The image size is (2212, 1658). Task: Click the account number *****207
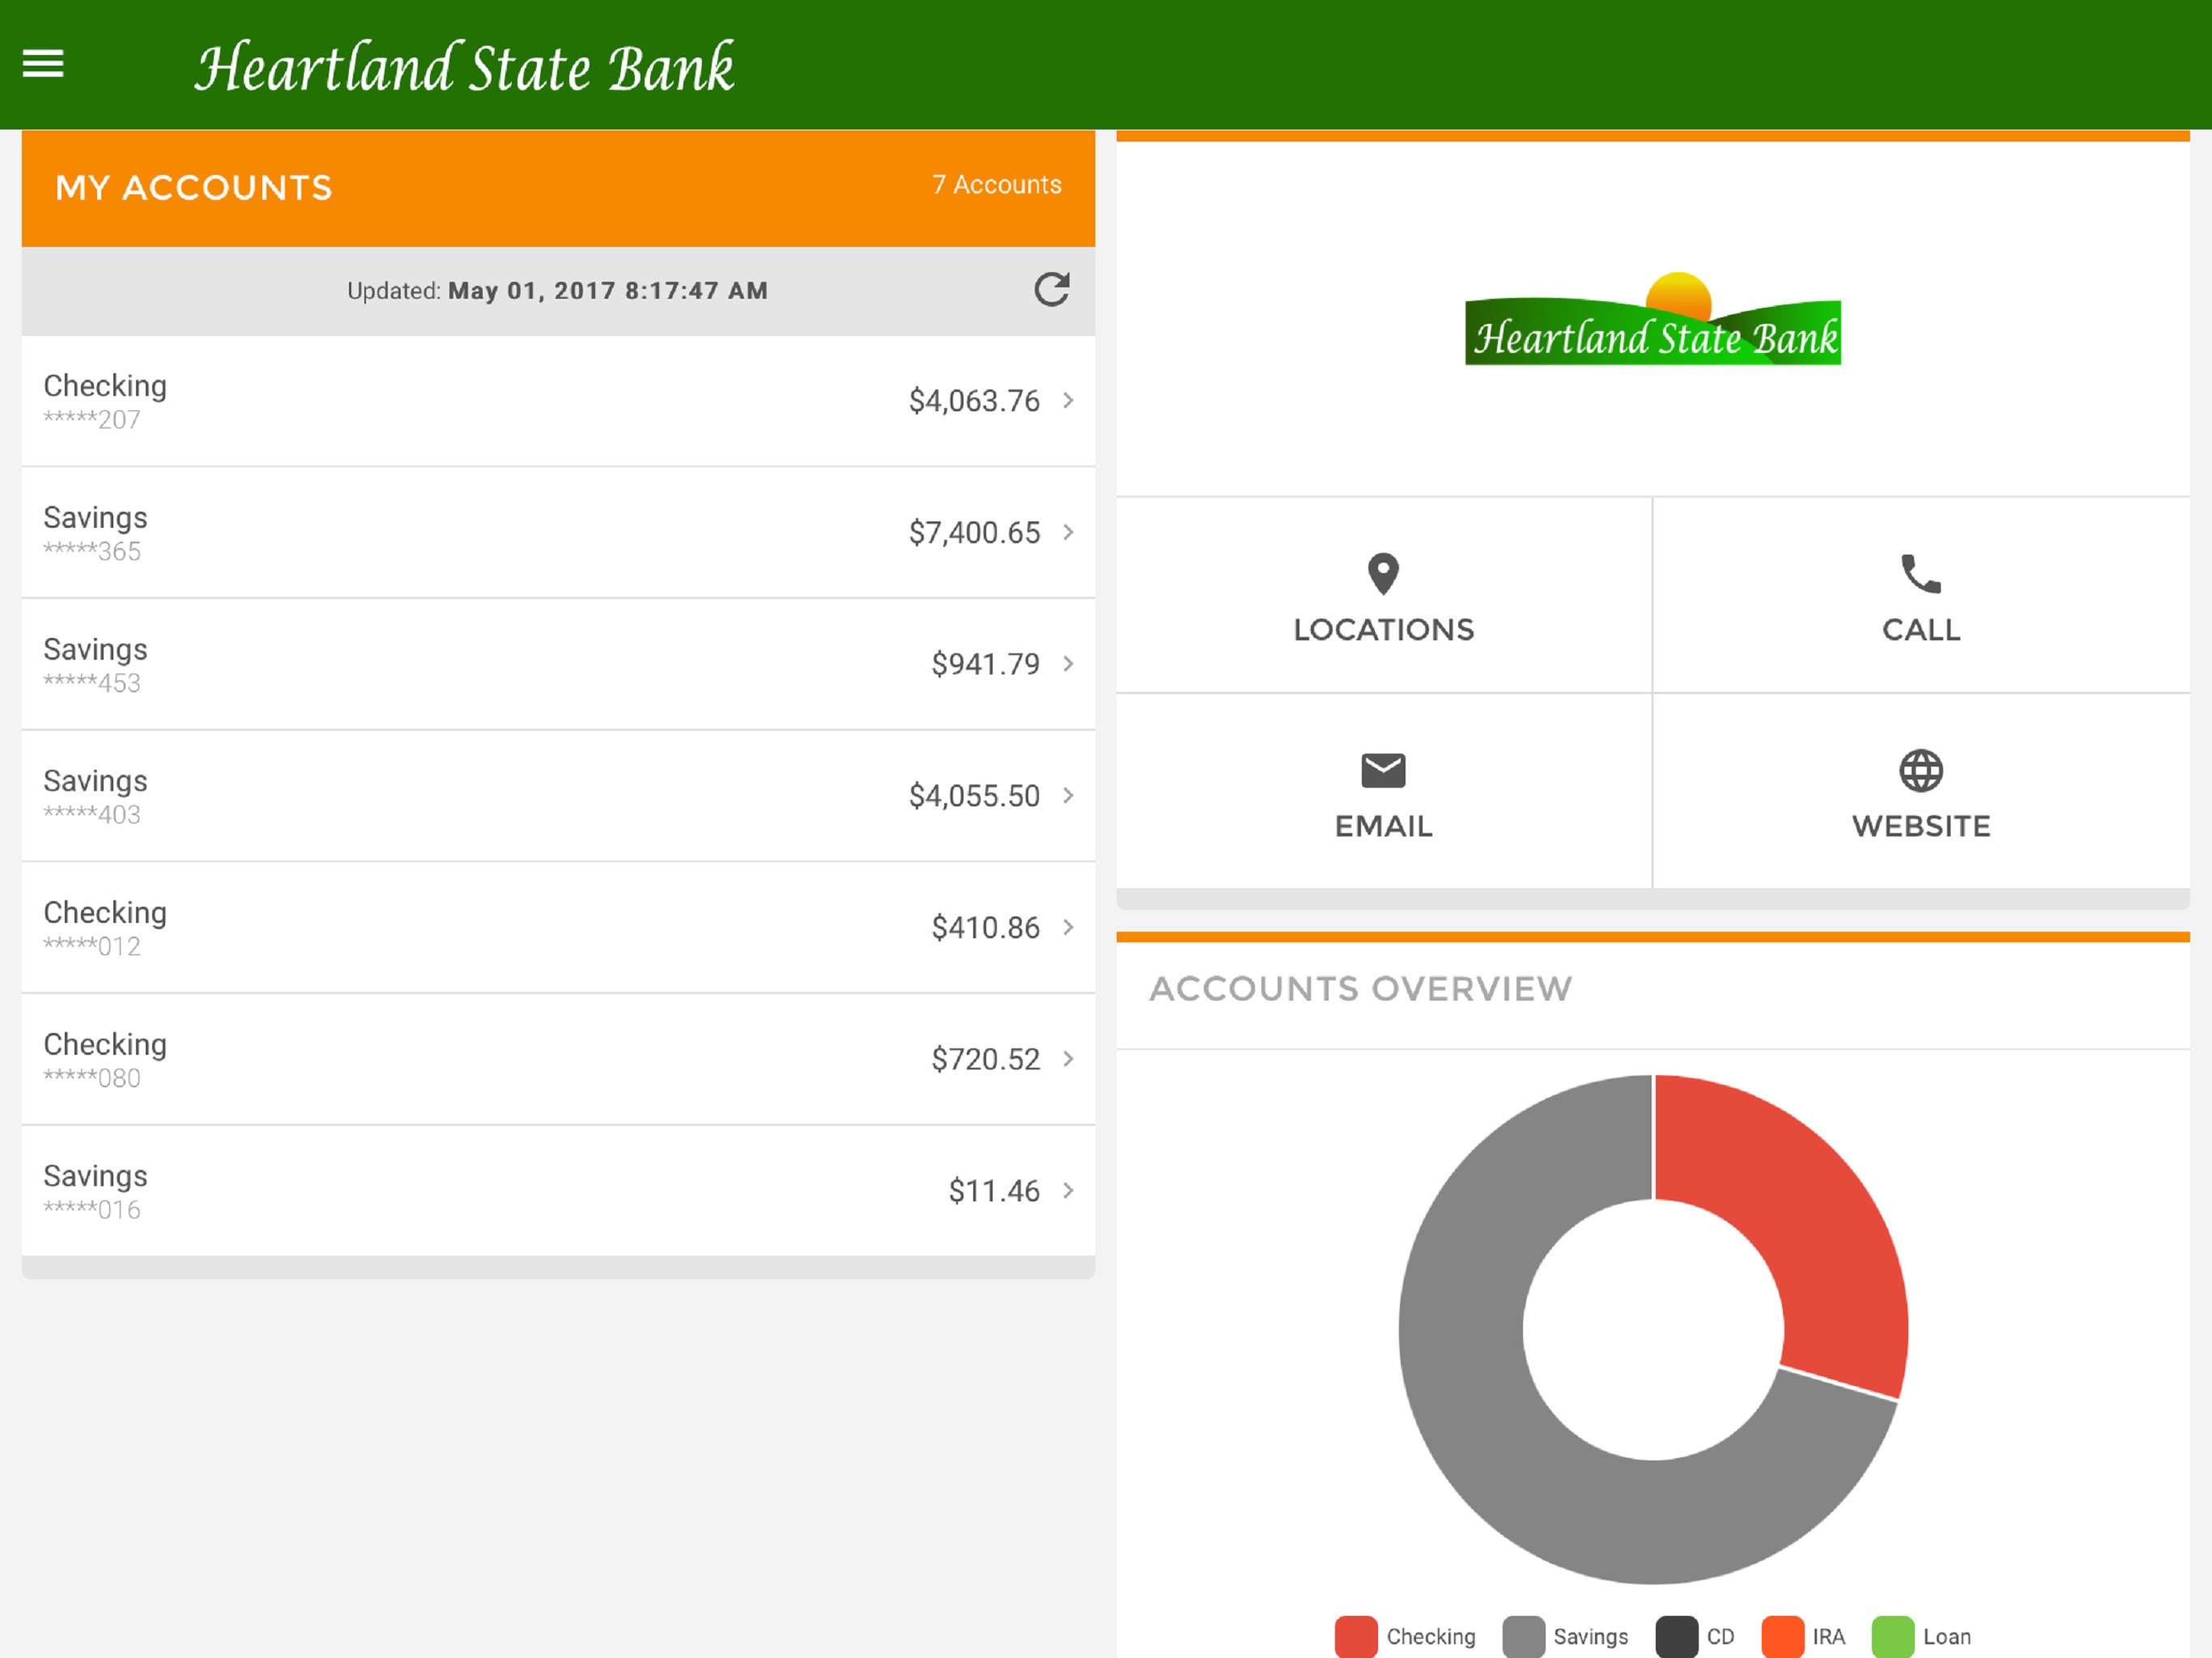click(92, 420)
